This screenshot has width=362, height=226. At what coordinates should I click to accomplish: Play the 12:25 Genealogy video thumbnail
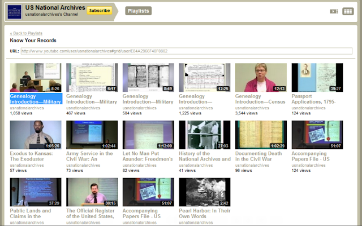(205, 78)
